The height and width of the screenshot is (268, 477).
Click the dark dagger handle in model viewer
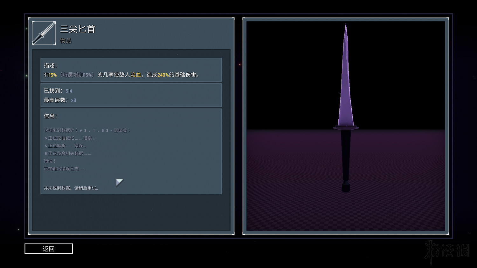tap(346, 156)
